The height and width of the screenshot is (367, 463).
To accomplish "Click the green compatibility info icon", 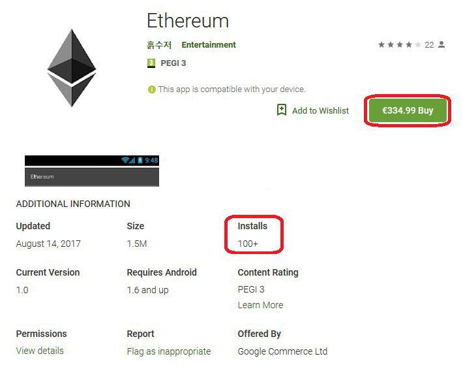I will point(151,89).
